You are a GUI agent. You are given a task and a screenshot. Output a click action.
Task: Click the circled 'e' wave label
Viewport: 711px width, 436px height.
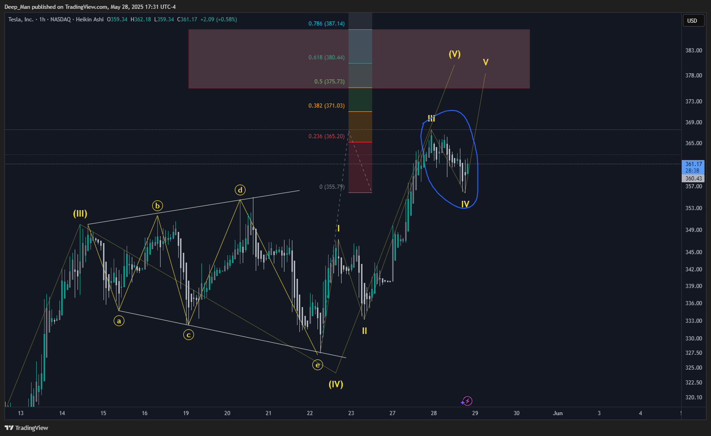pyautogui.click(x=317, y=365)
